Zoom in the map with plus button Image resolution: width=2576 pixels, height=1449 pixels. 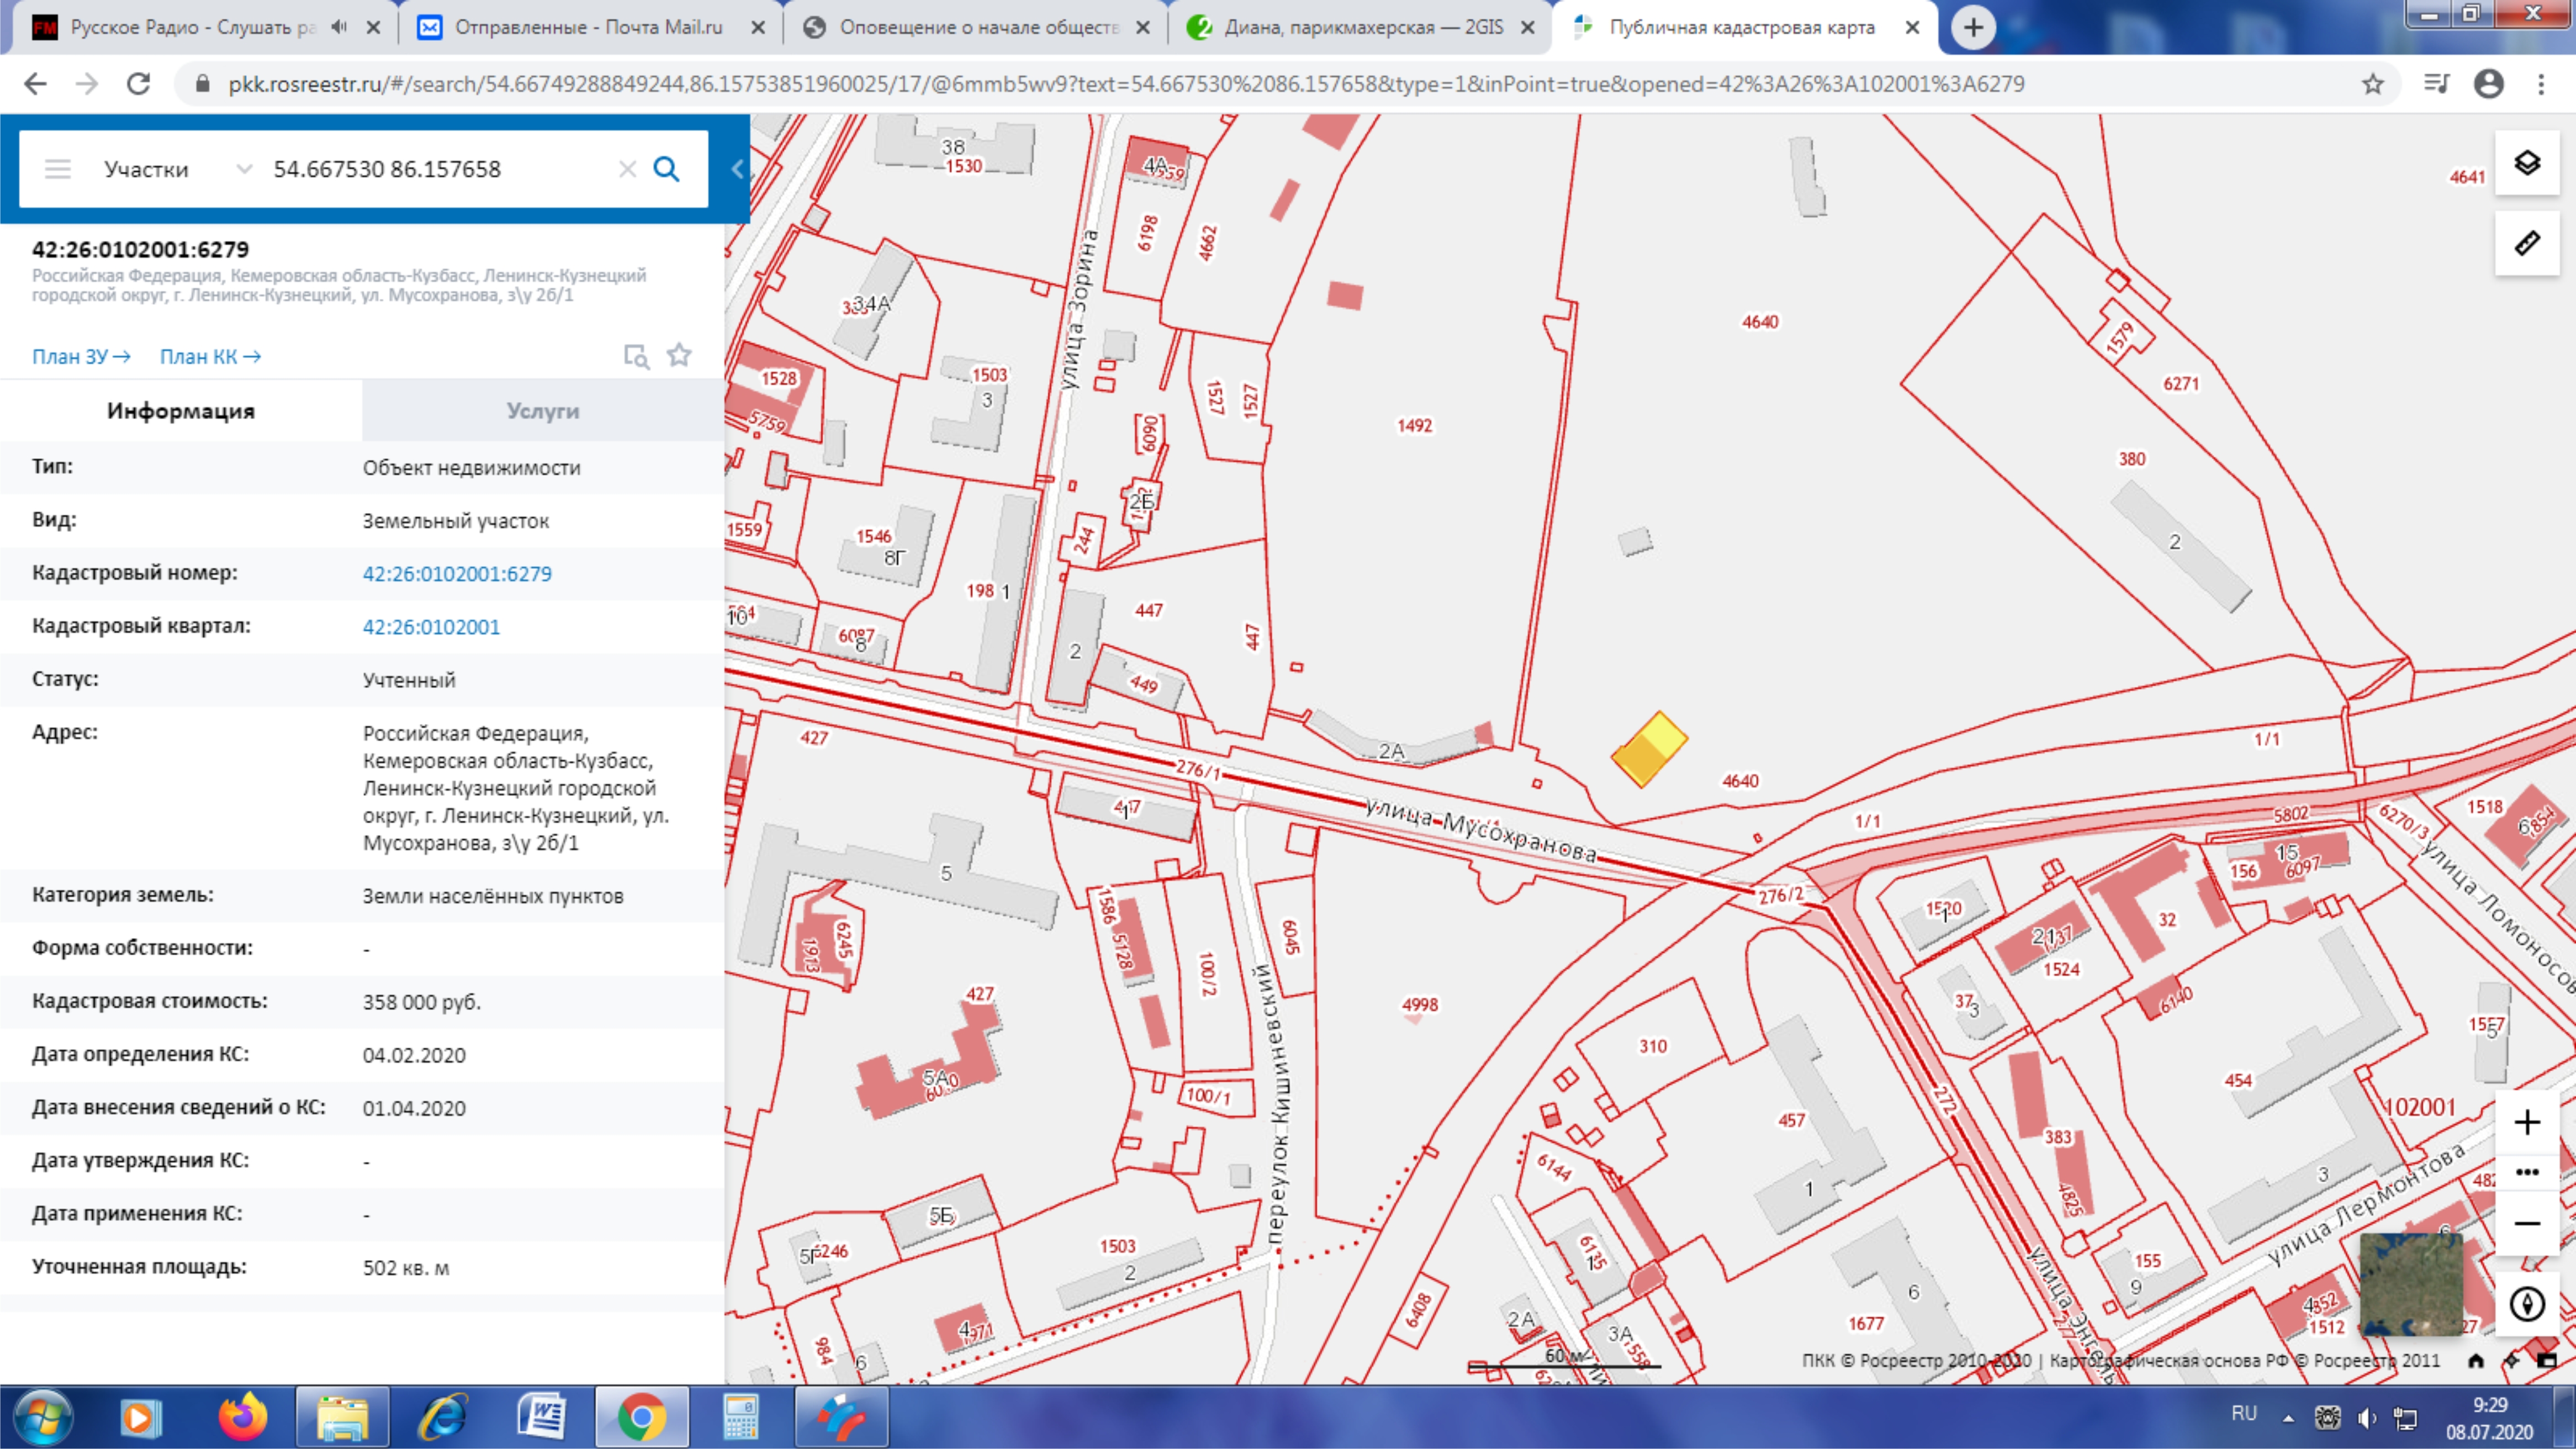(x=2526, y=1122)
